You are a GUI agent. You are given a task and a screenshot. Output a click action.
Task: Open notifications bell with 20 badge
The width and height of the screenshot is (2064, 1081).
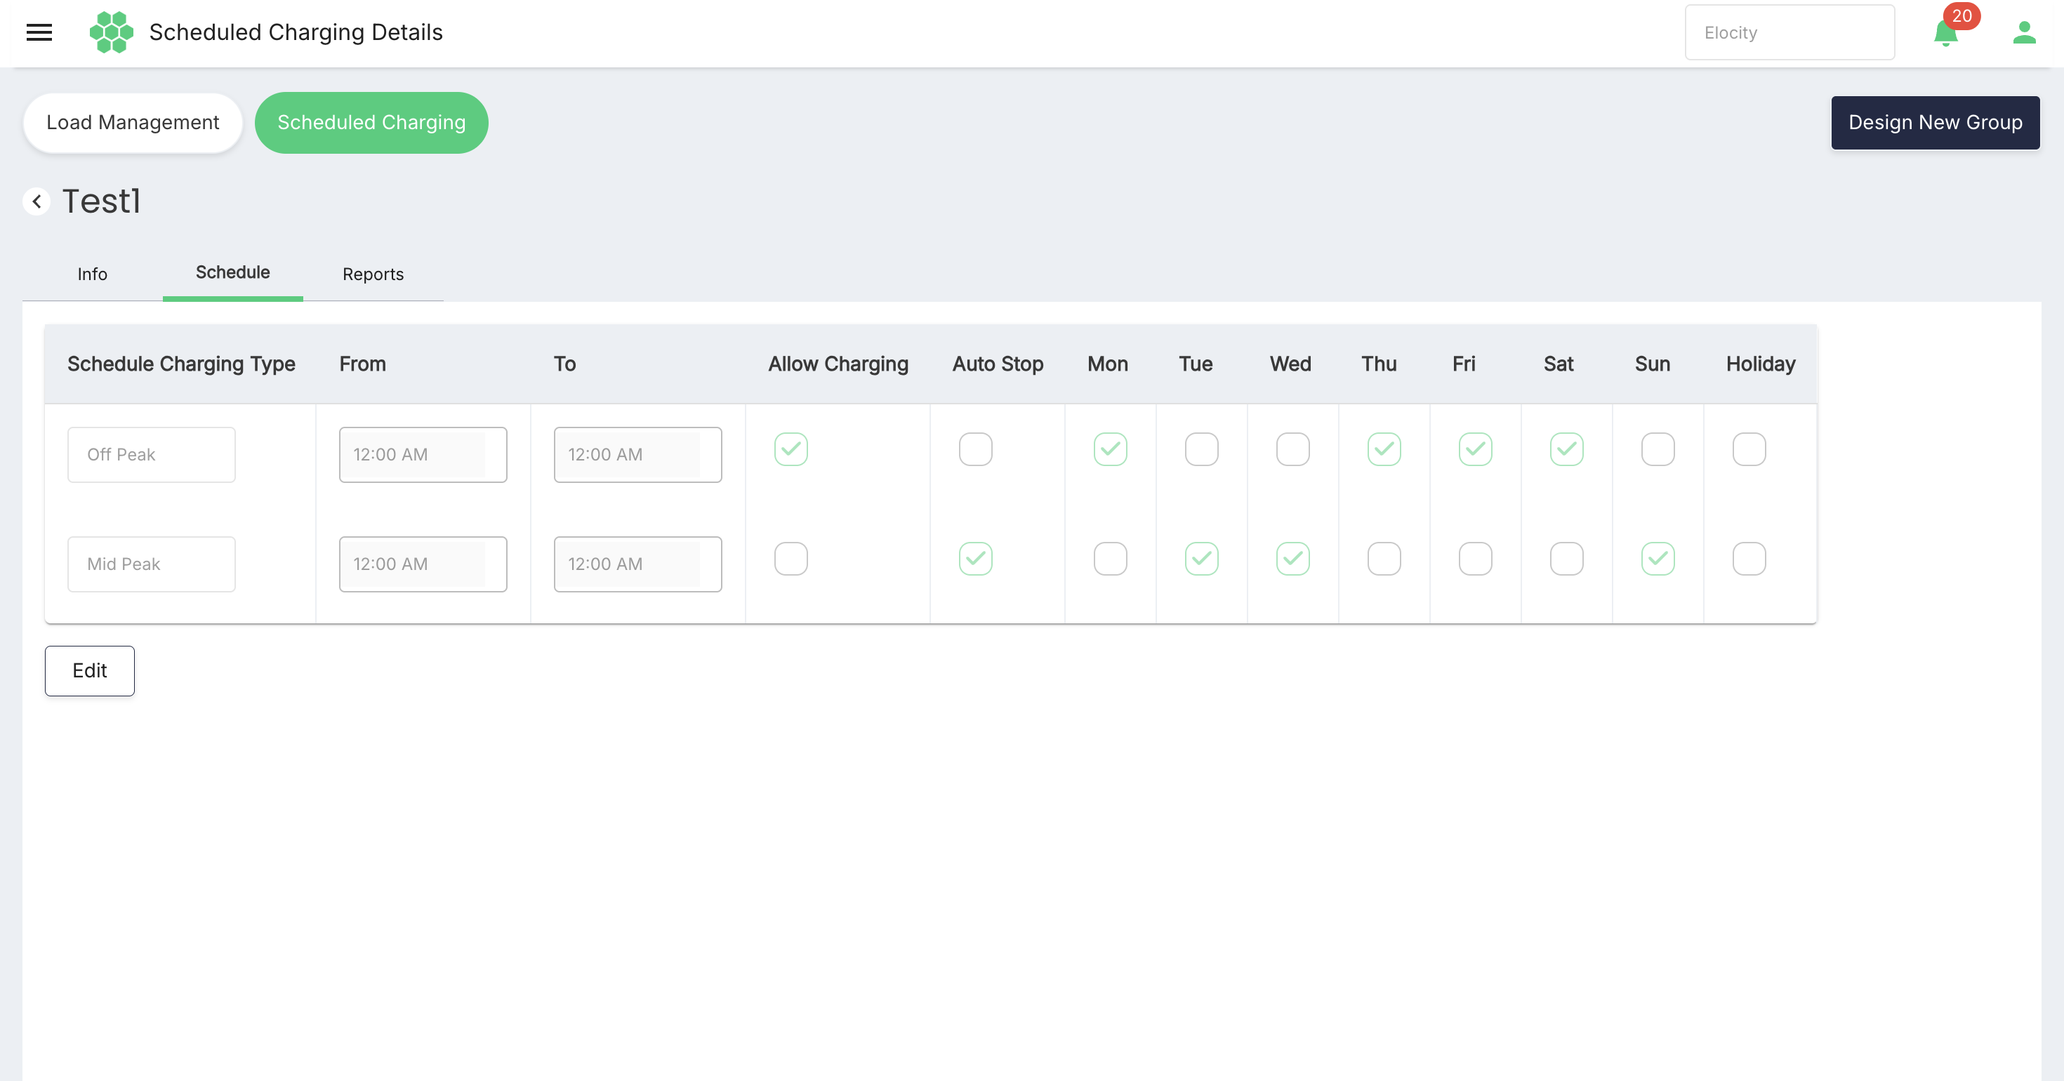(1945, 34)
